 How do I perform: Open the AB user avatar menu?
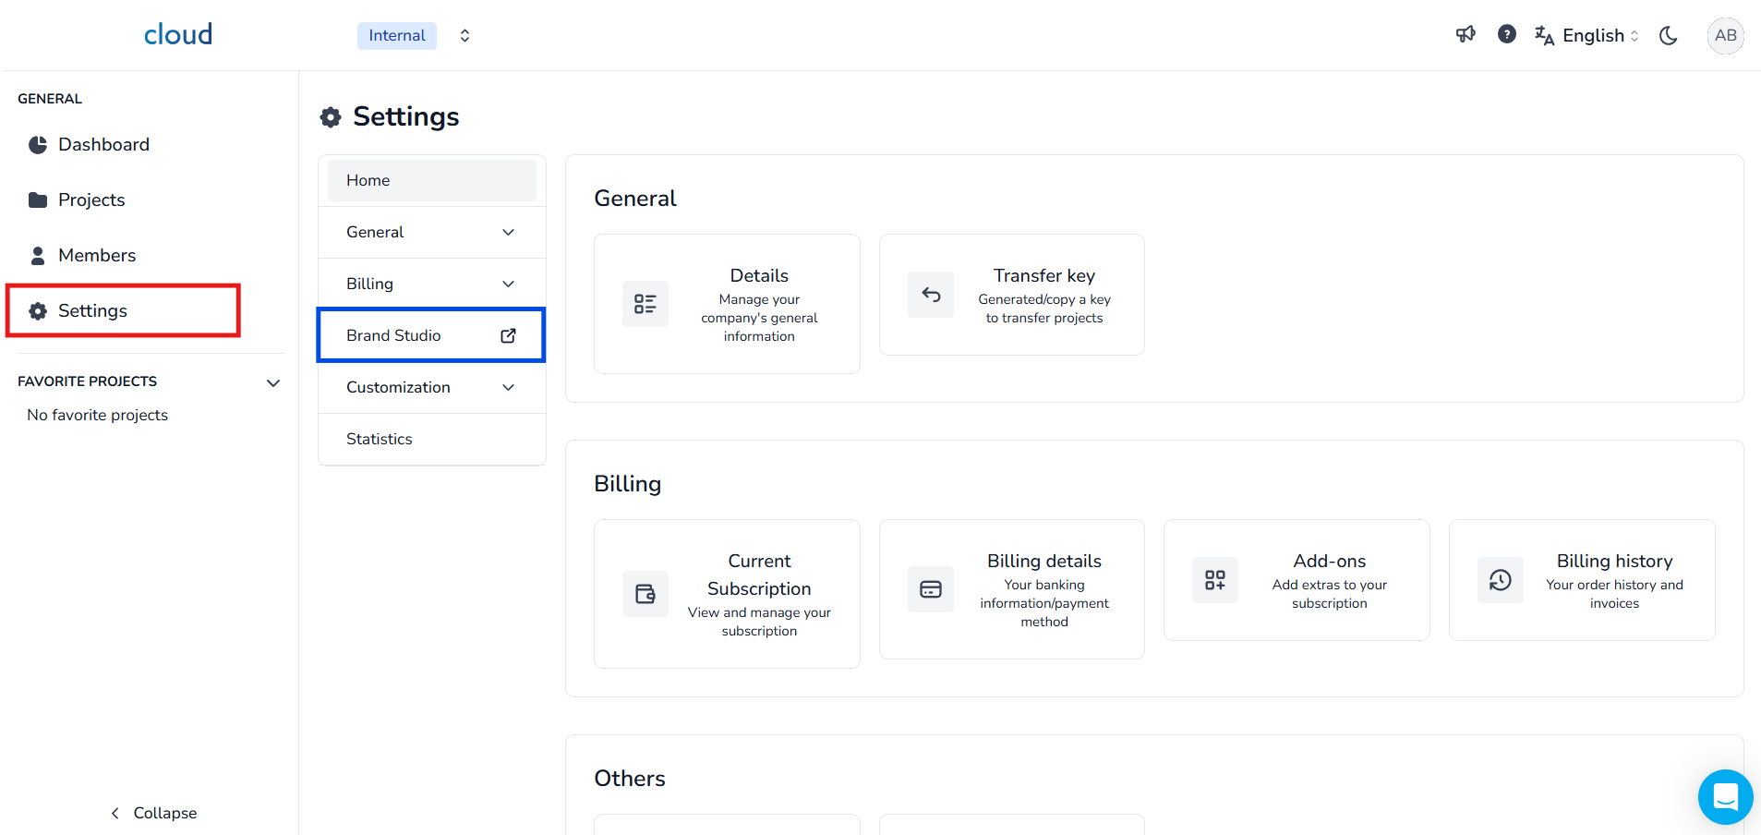tap(1724, 36)
